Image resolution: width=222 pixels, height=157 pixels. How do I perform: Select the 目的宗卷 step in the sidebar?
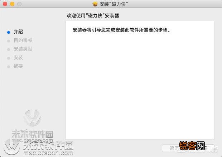[23, 40]
